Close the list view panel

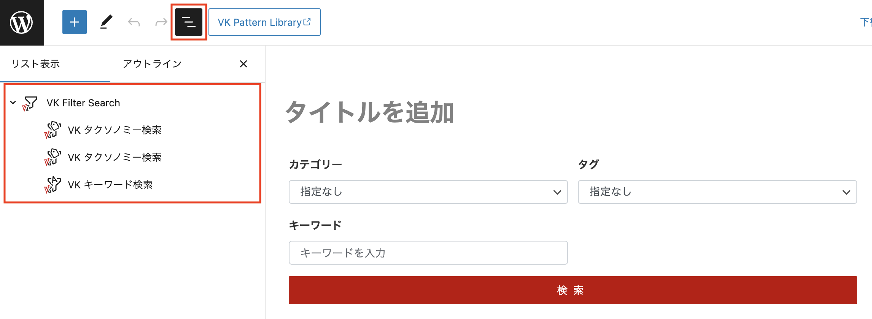[243, 64]
